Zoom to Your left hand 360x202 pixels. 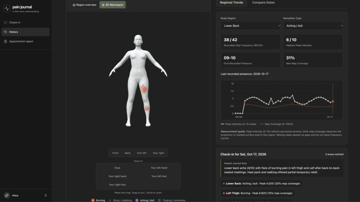tap(159, 168)
